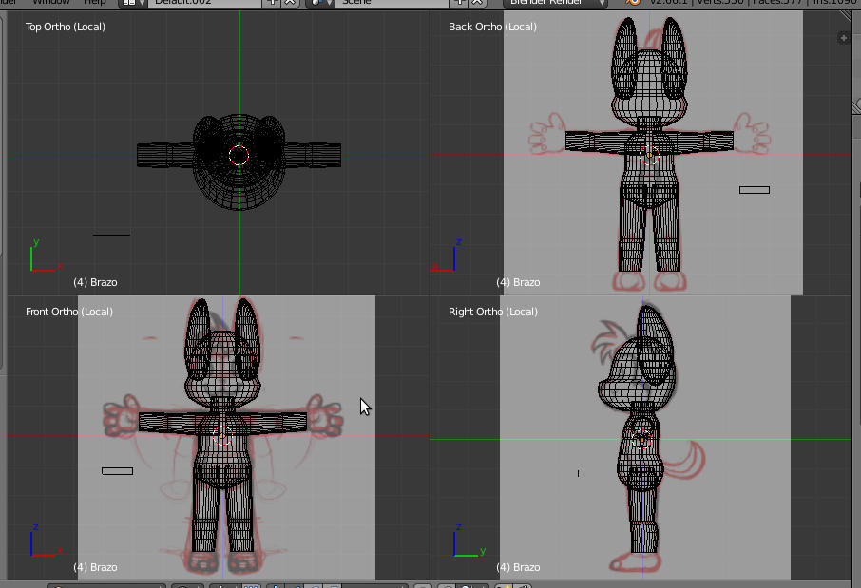This screenshot has height=588, width=861.
Task: Open the properties shelf via plus icon
Action: coord(843,38)
